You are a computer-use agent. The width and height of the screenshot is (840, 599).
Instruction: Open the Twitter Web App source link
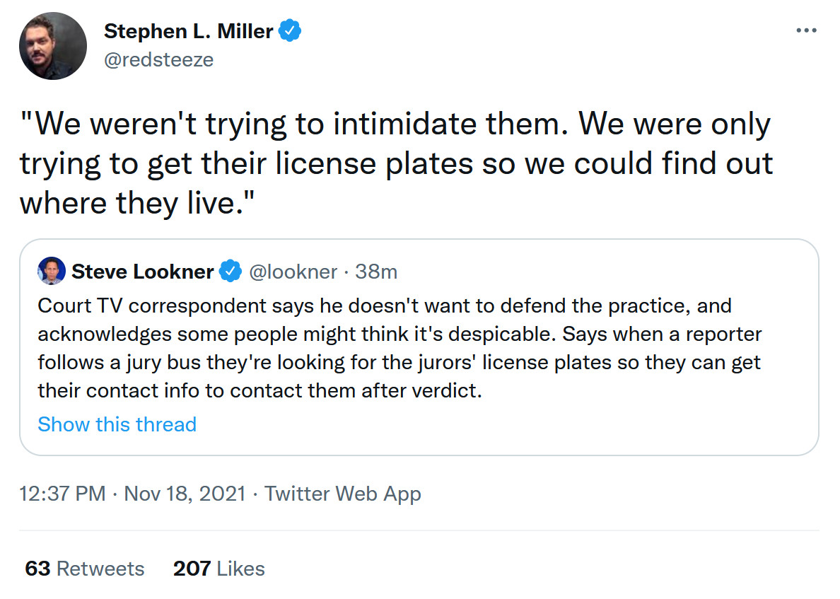click(x=342, y=494)
